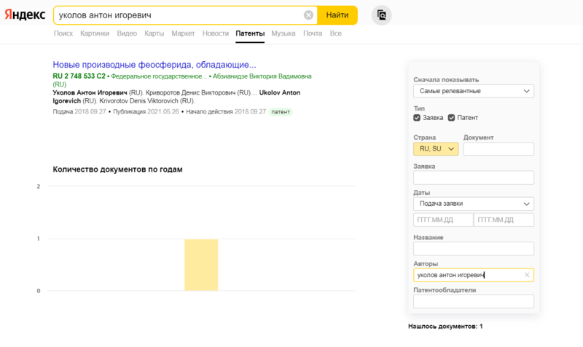Screen dimensions: 583x347
Task: Open Самые релевантные sort dropdown
Action: (473, 91)
